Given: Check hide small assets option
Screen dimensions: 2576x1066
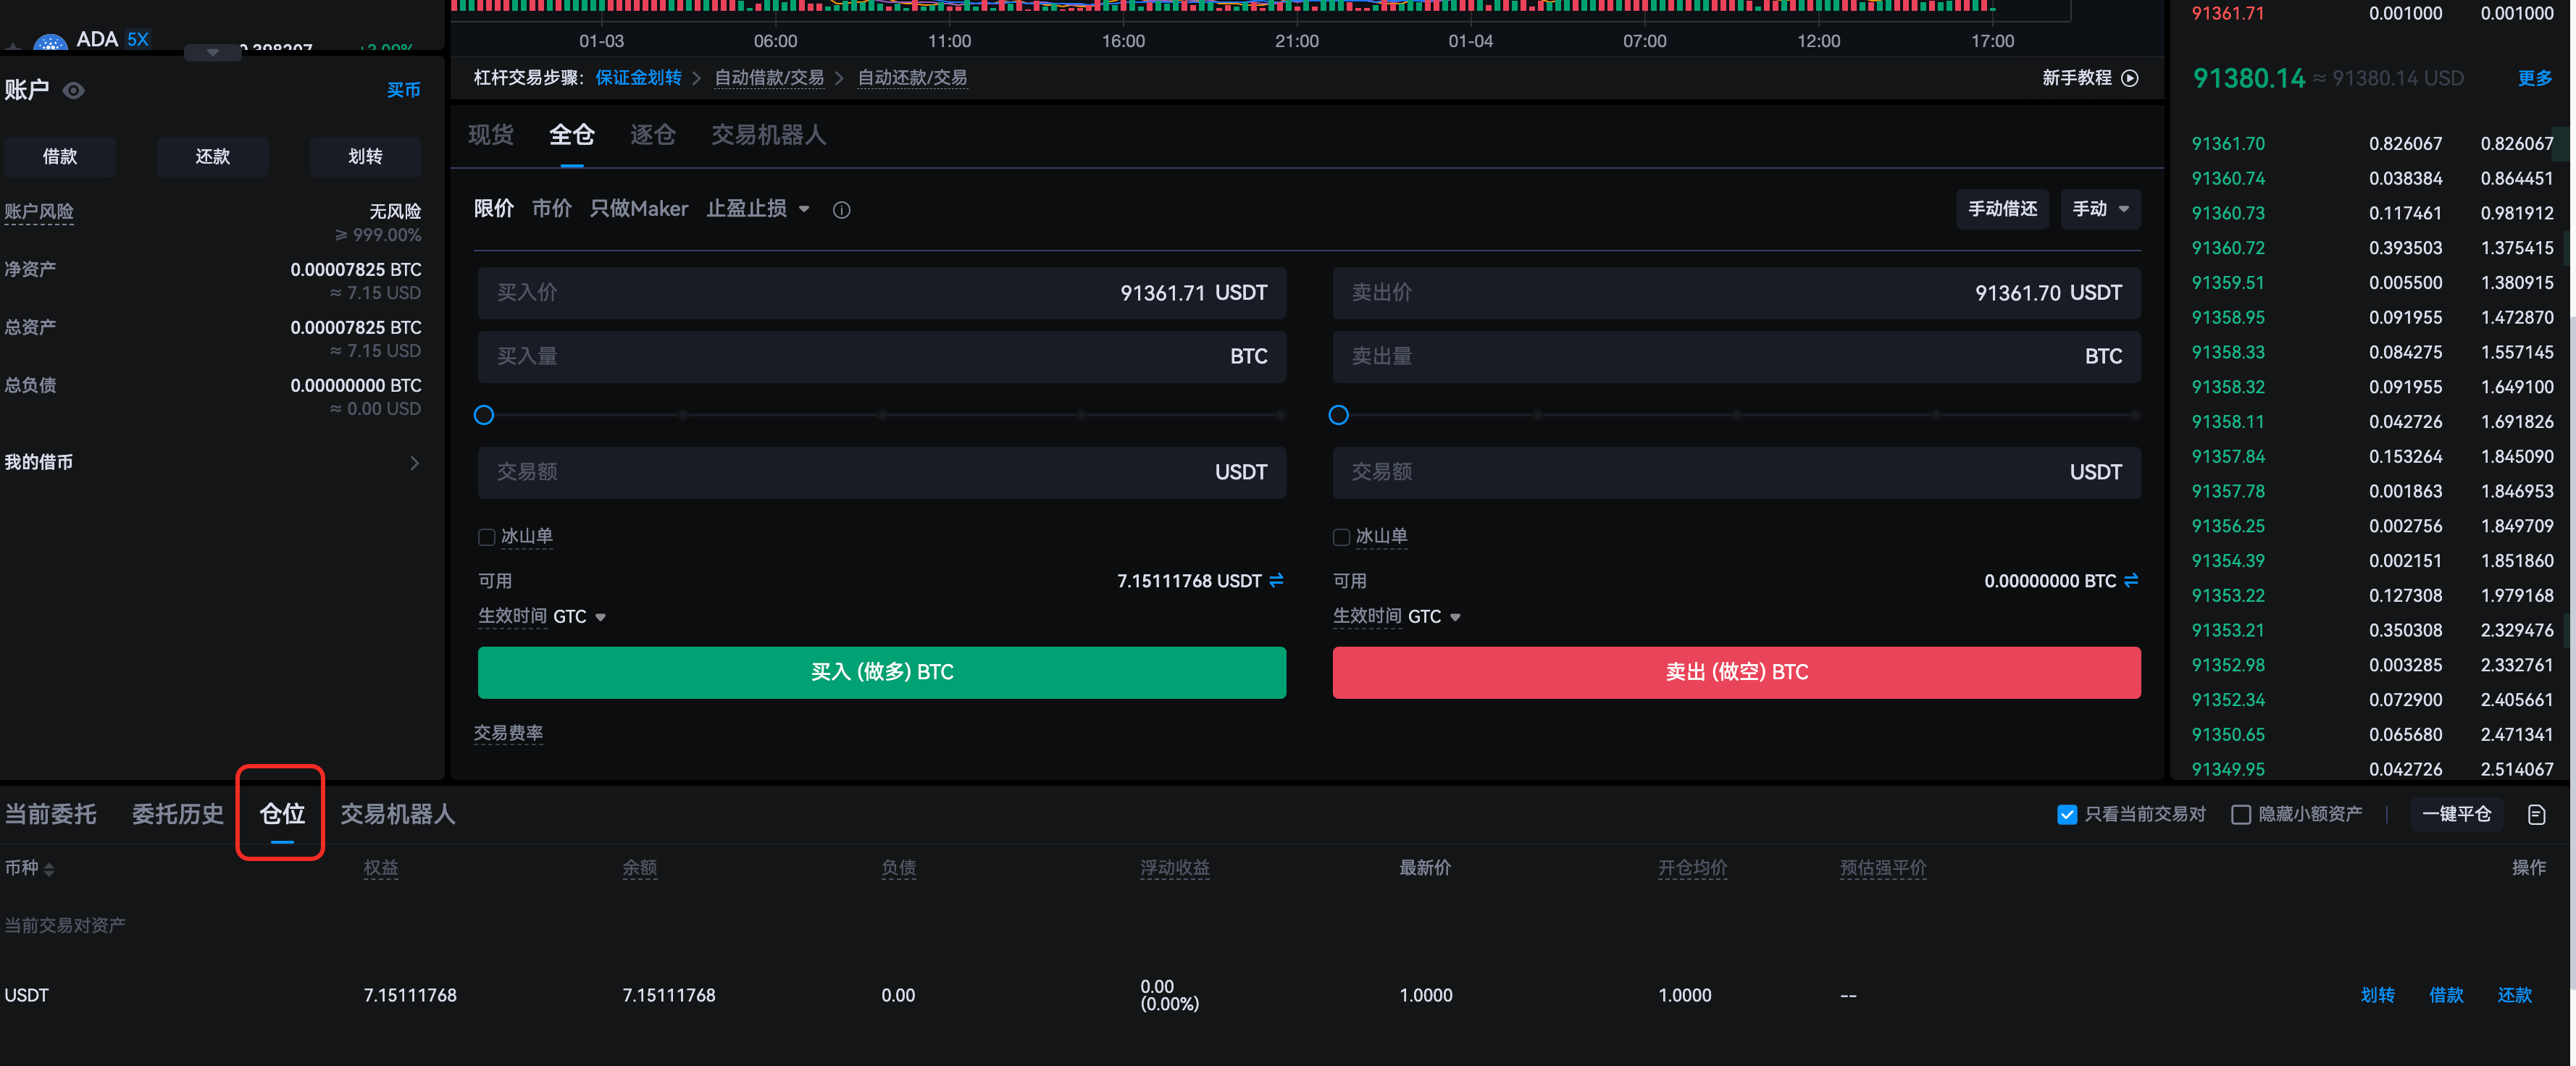Looking at the screenshot, I should pos(2240,814).
